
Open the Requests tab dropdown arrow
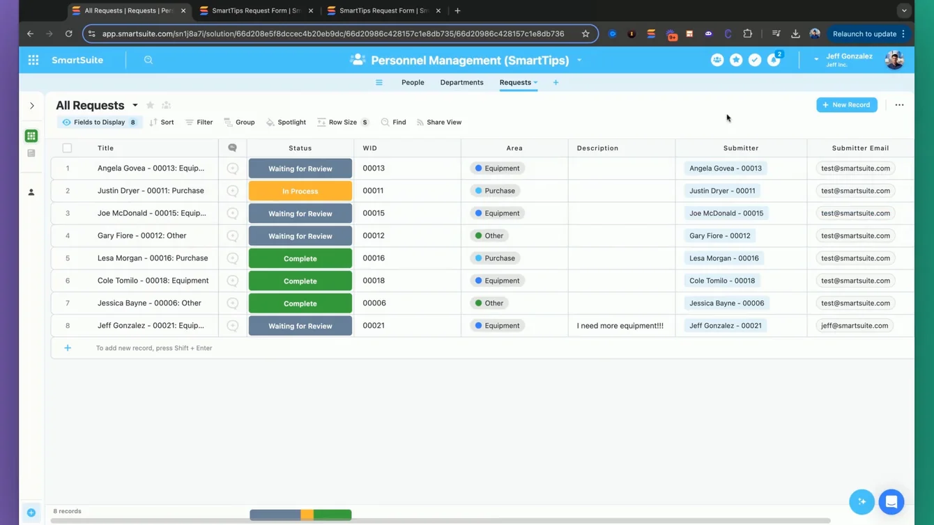click(x=535, y=82)
